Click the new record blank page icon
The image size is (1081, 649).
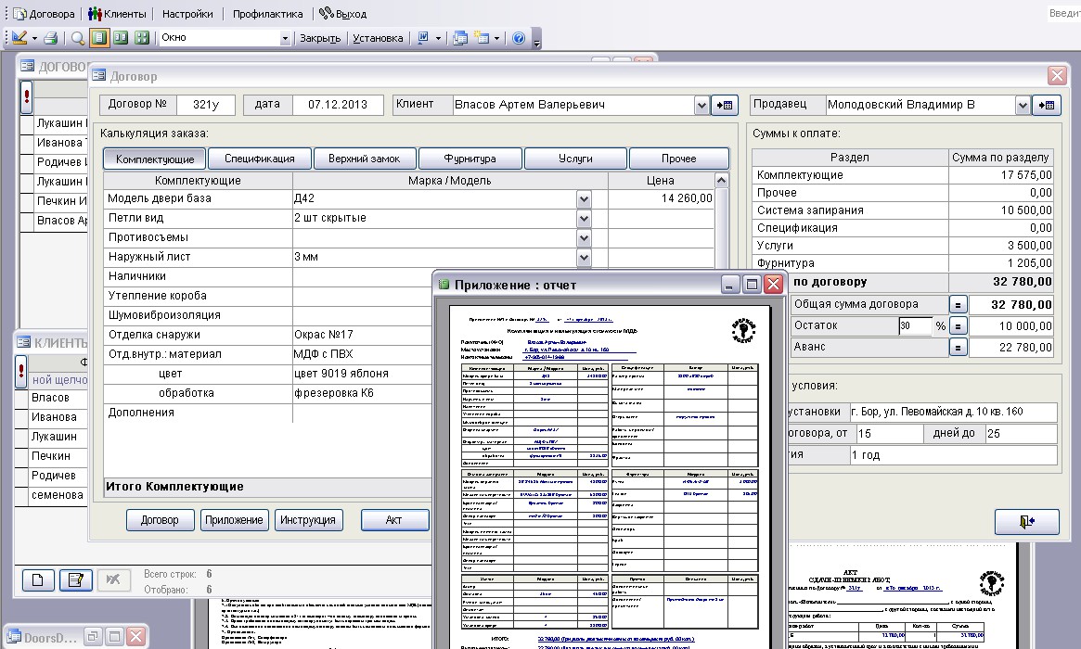[38, 580]
